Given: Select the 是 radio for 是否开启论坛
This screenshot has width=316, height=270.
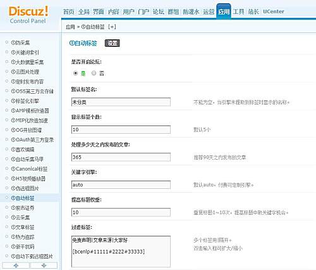Looking at the screenshot, I should tap(75, 73).
